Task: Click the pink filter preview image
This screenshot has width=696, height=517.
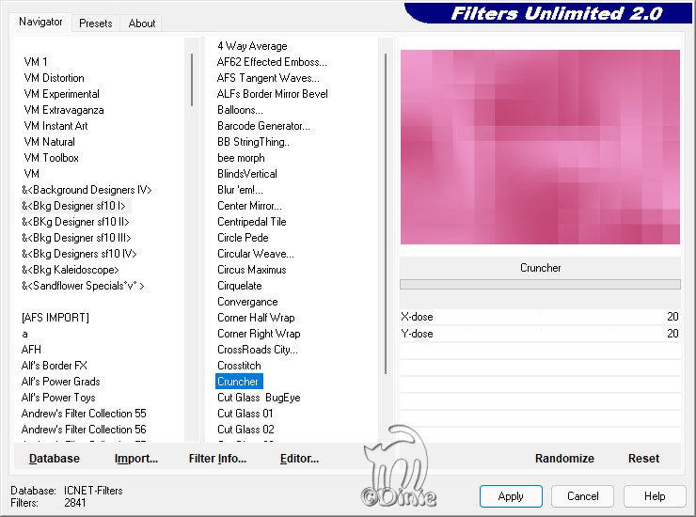Action: coord(540,147)
